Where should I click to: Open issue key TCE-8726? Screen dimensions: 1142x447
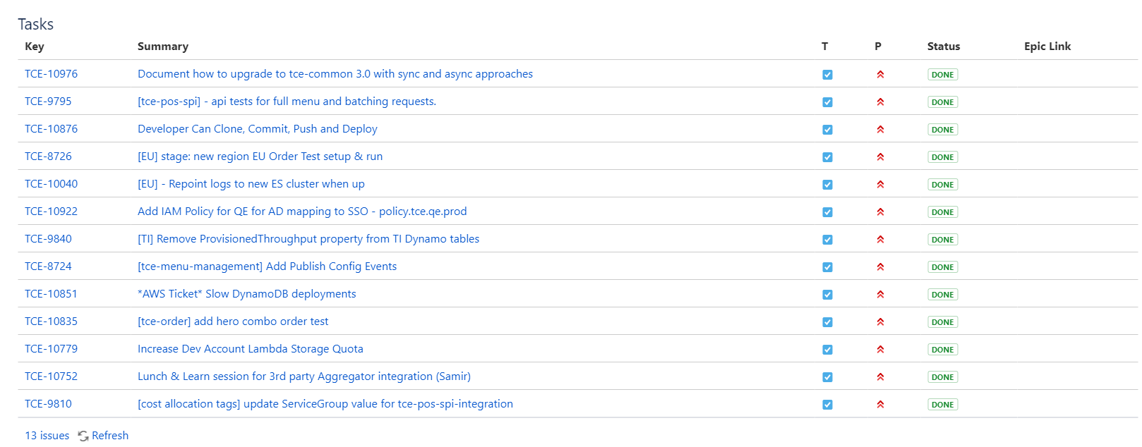(x=48, y=157)
